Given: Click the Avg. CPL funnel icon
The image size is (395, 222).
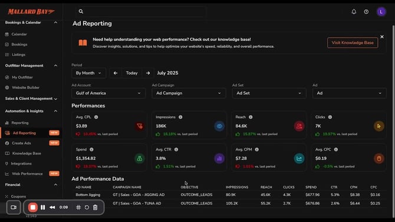Looking at the screenshot, I should [140, 126].
